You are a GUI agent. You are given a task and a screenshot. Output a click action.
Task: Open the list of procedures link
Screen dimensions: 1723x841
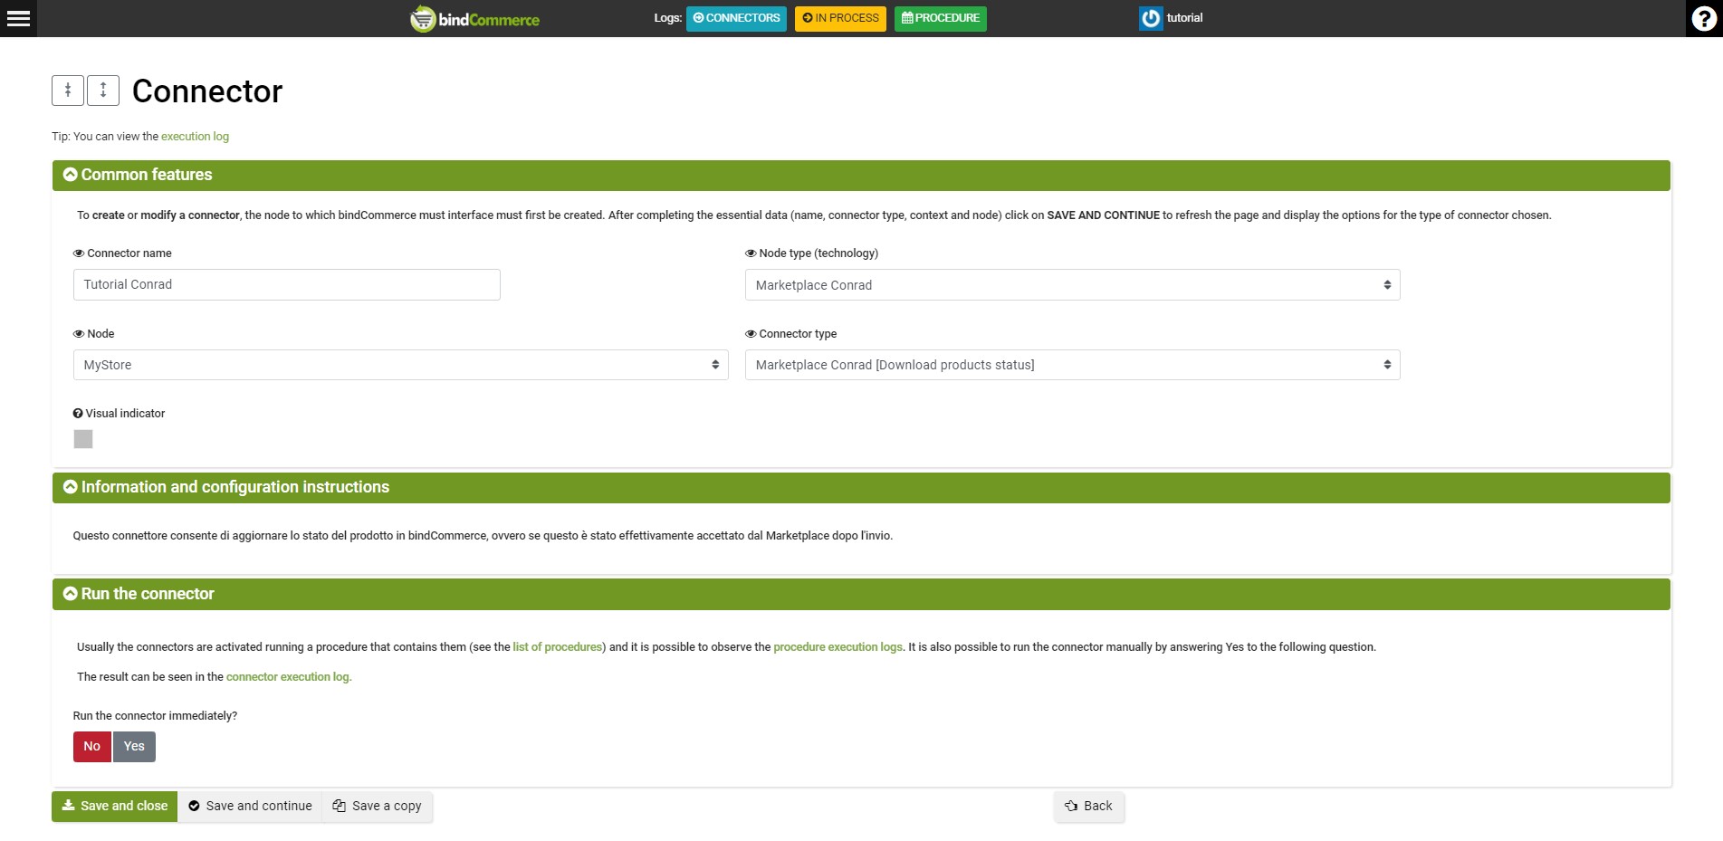pos(558,647)
